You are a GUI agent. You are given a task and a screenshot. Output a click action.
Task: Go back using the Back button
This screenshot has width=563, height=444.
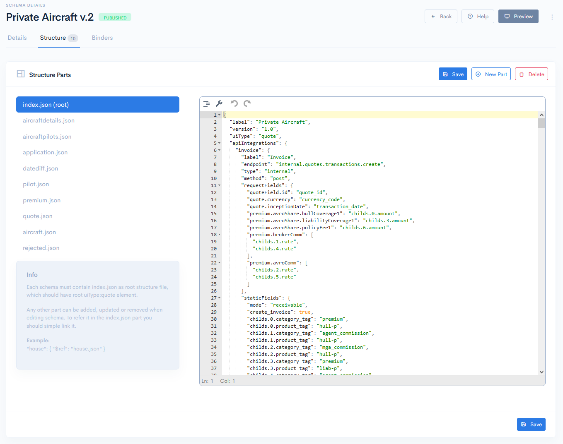(x=441, y=16)
